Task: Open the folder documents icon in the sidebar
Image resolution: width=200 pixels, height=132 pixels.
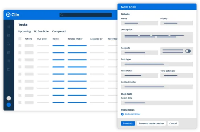Action: pos(9,69)
